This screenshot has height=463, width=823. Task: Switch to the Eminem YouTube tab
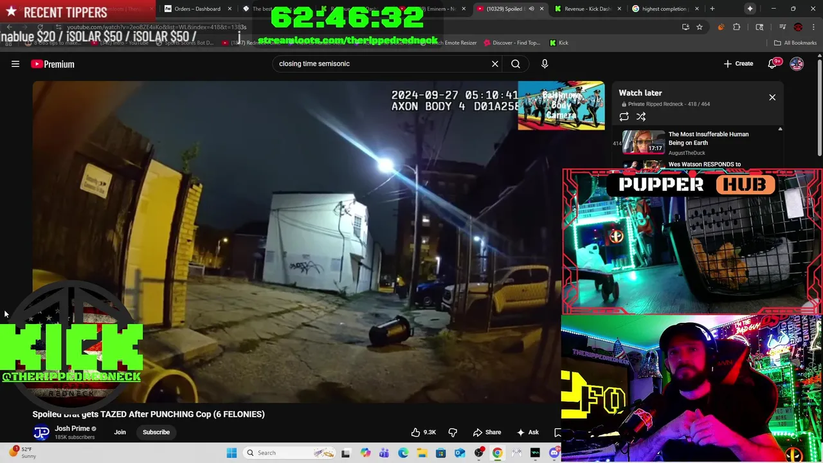(x=431, y=9)
